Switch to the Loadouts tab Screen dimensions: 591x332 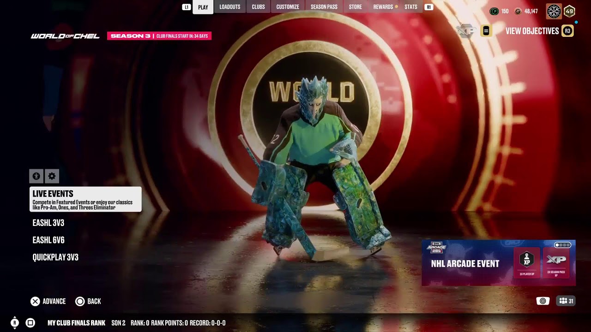(x=230, y=7)
